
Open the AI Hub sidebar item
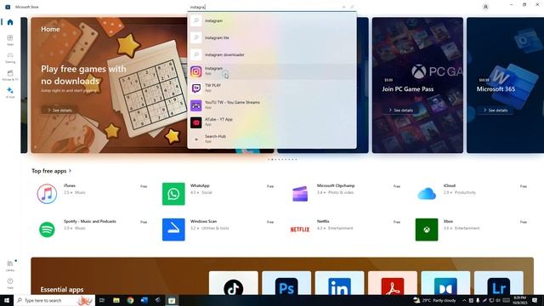[10, 93]
